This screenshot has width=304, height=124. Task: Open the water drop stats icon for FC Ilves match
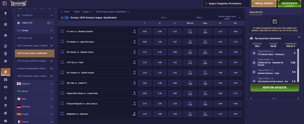134,30
